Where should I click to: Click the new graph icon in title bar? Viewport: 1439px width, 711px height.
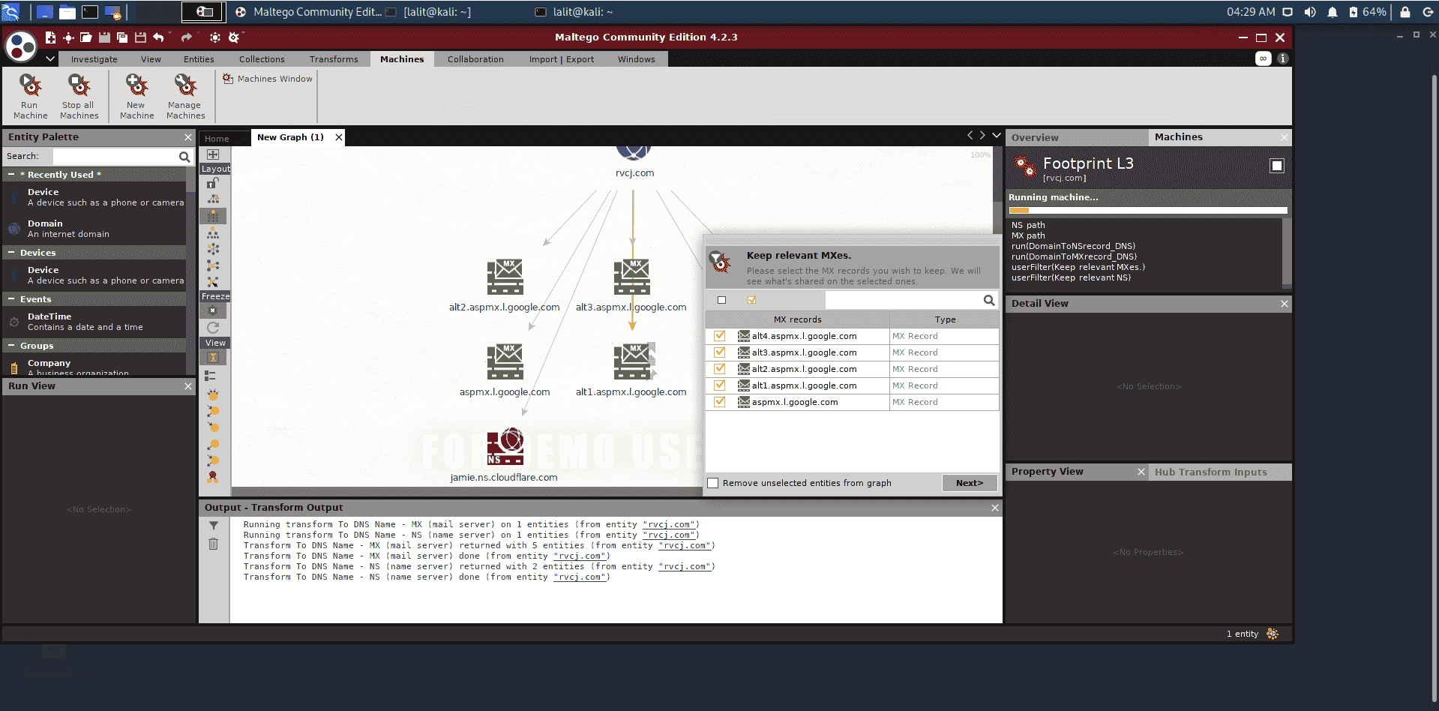pyautogui.click(x=50, y=37)
